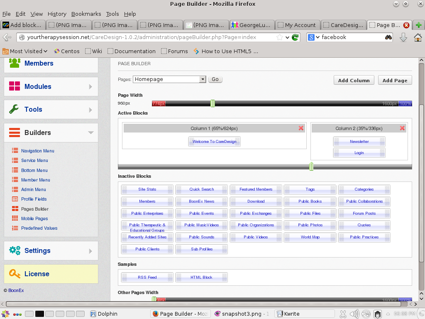Click the Firefox home icon
Screen dimensions: 425x319
418,37
